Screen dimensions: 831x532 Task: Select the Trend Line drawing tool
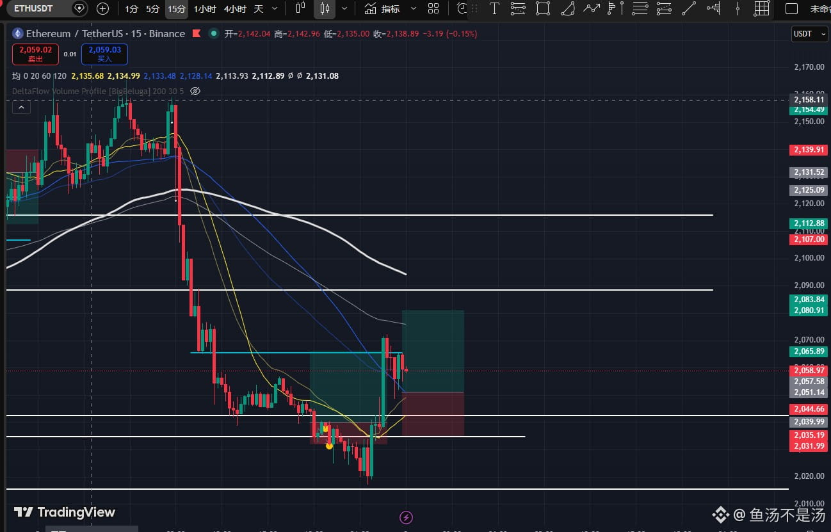click(688, 9)
